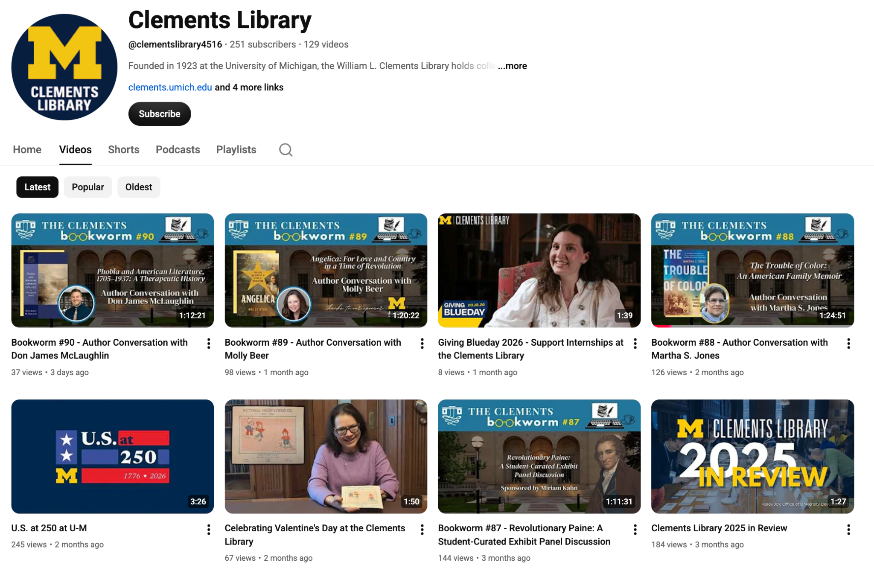
Task: Open more options for Bookworm #88 video
Action: pyautogui.click(x=848, y=344)
